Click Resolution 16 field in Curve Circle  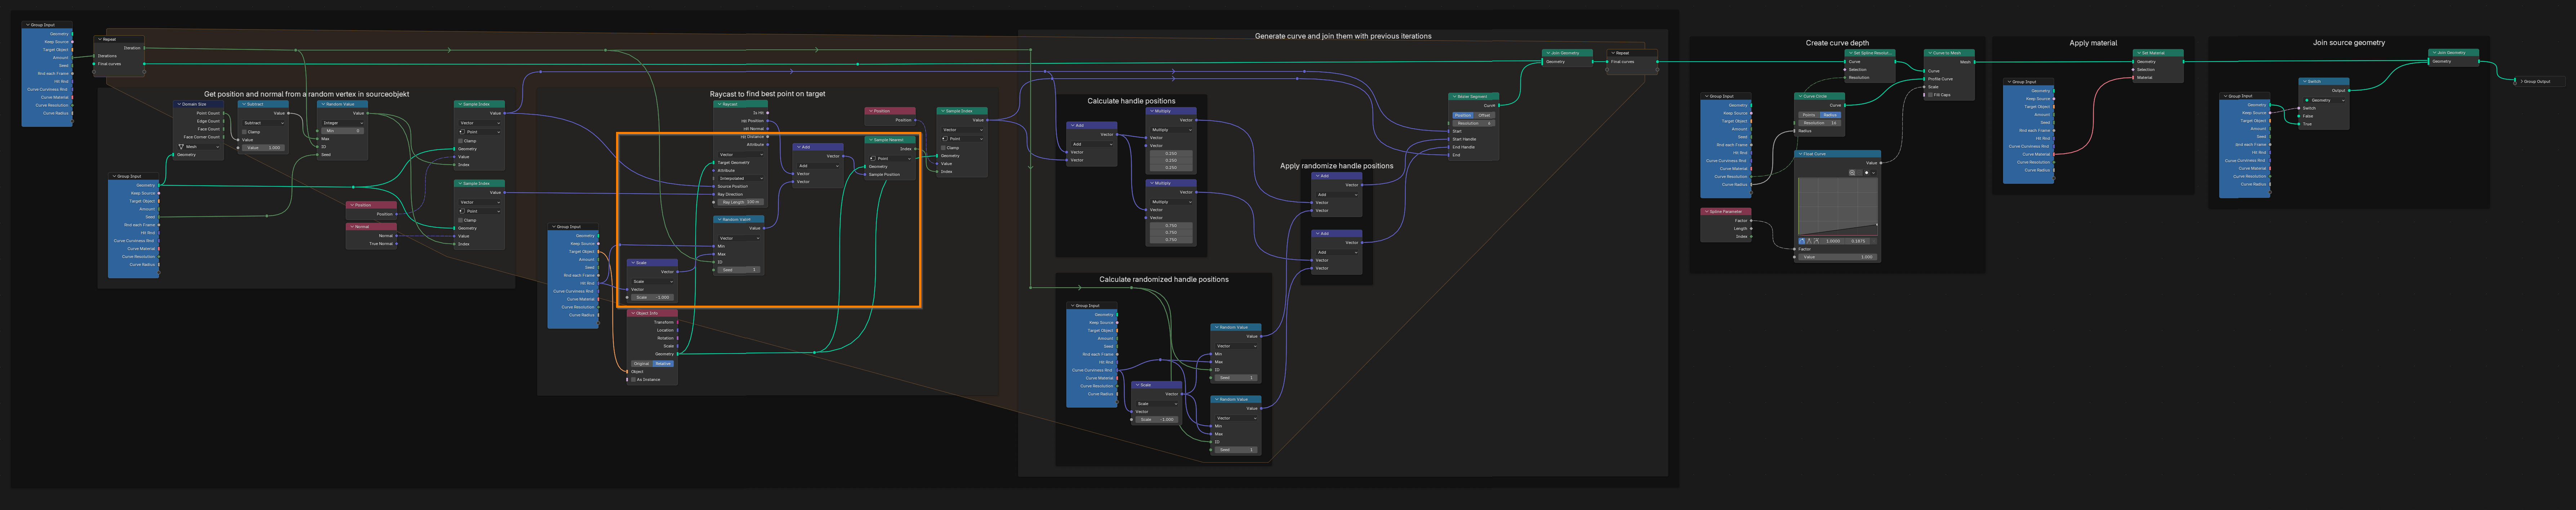(x=1820, y=123)
